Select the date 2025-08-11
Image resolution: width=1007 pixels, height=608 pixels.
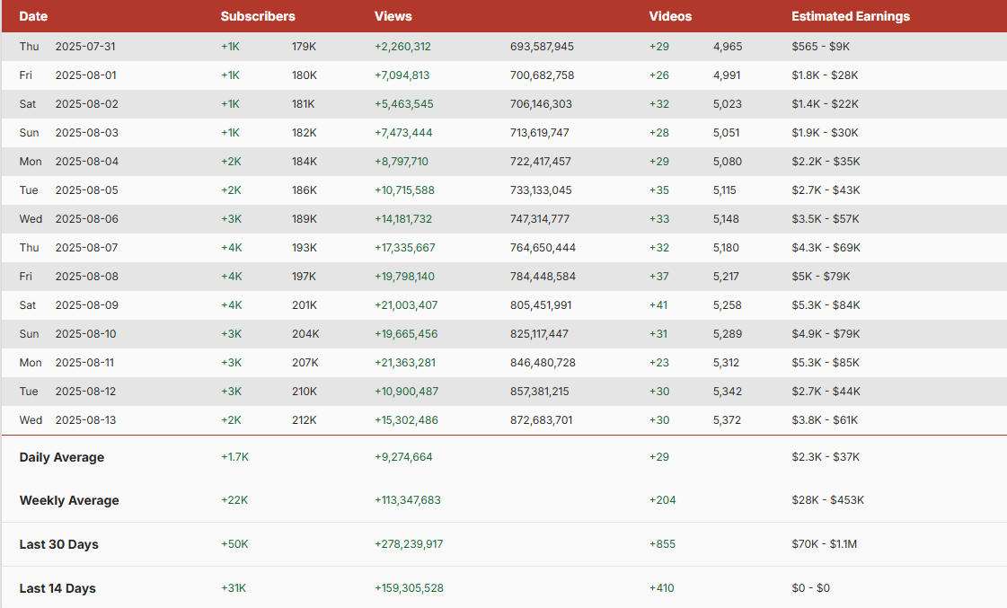pos(84,363)
